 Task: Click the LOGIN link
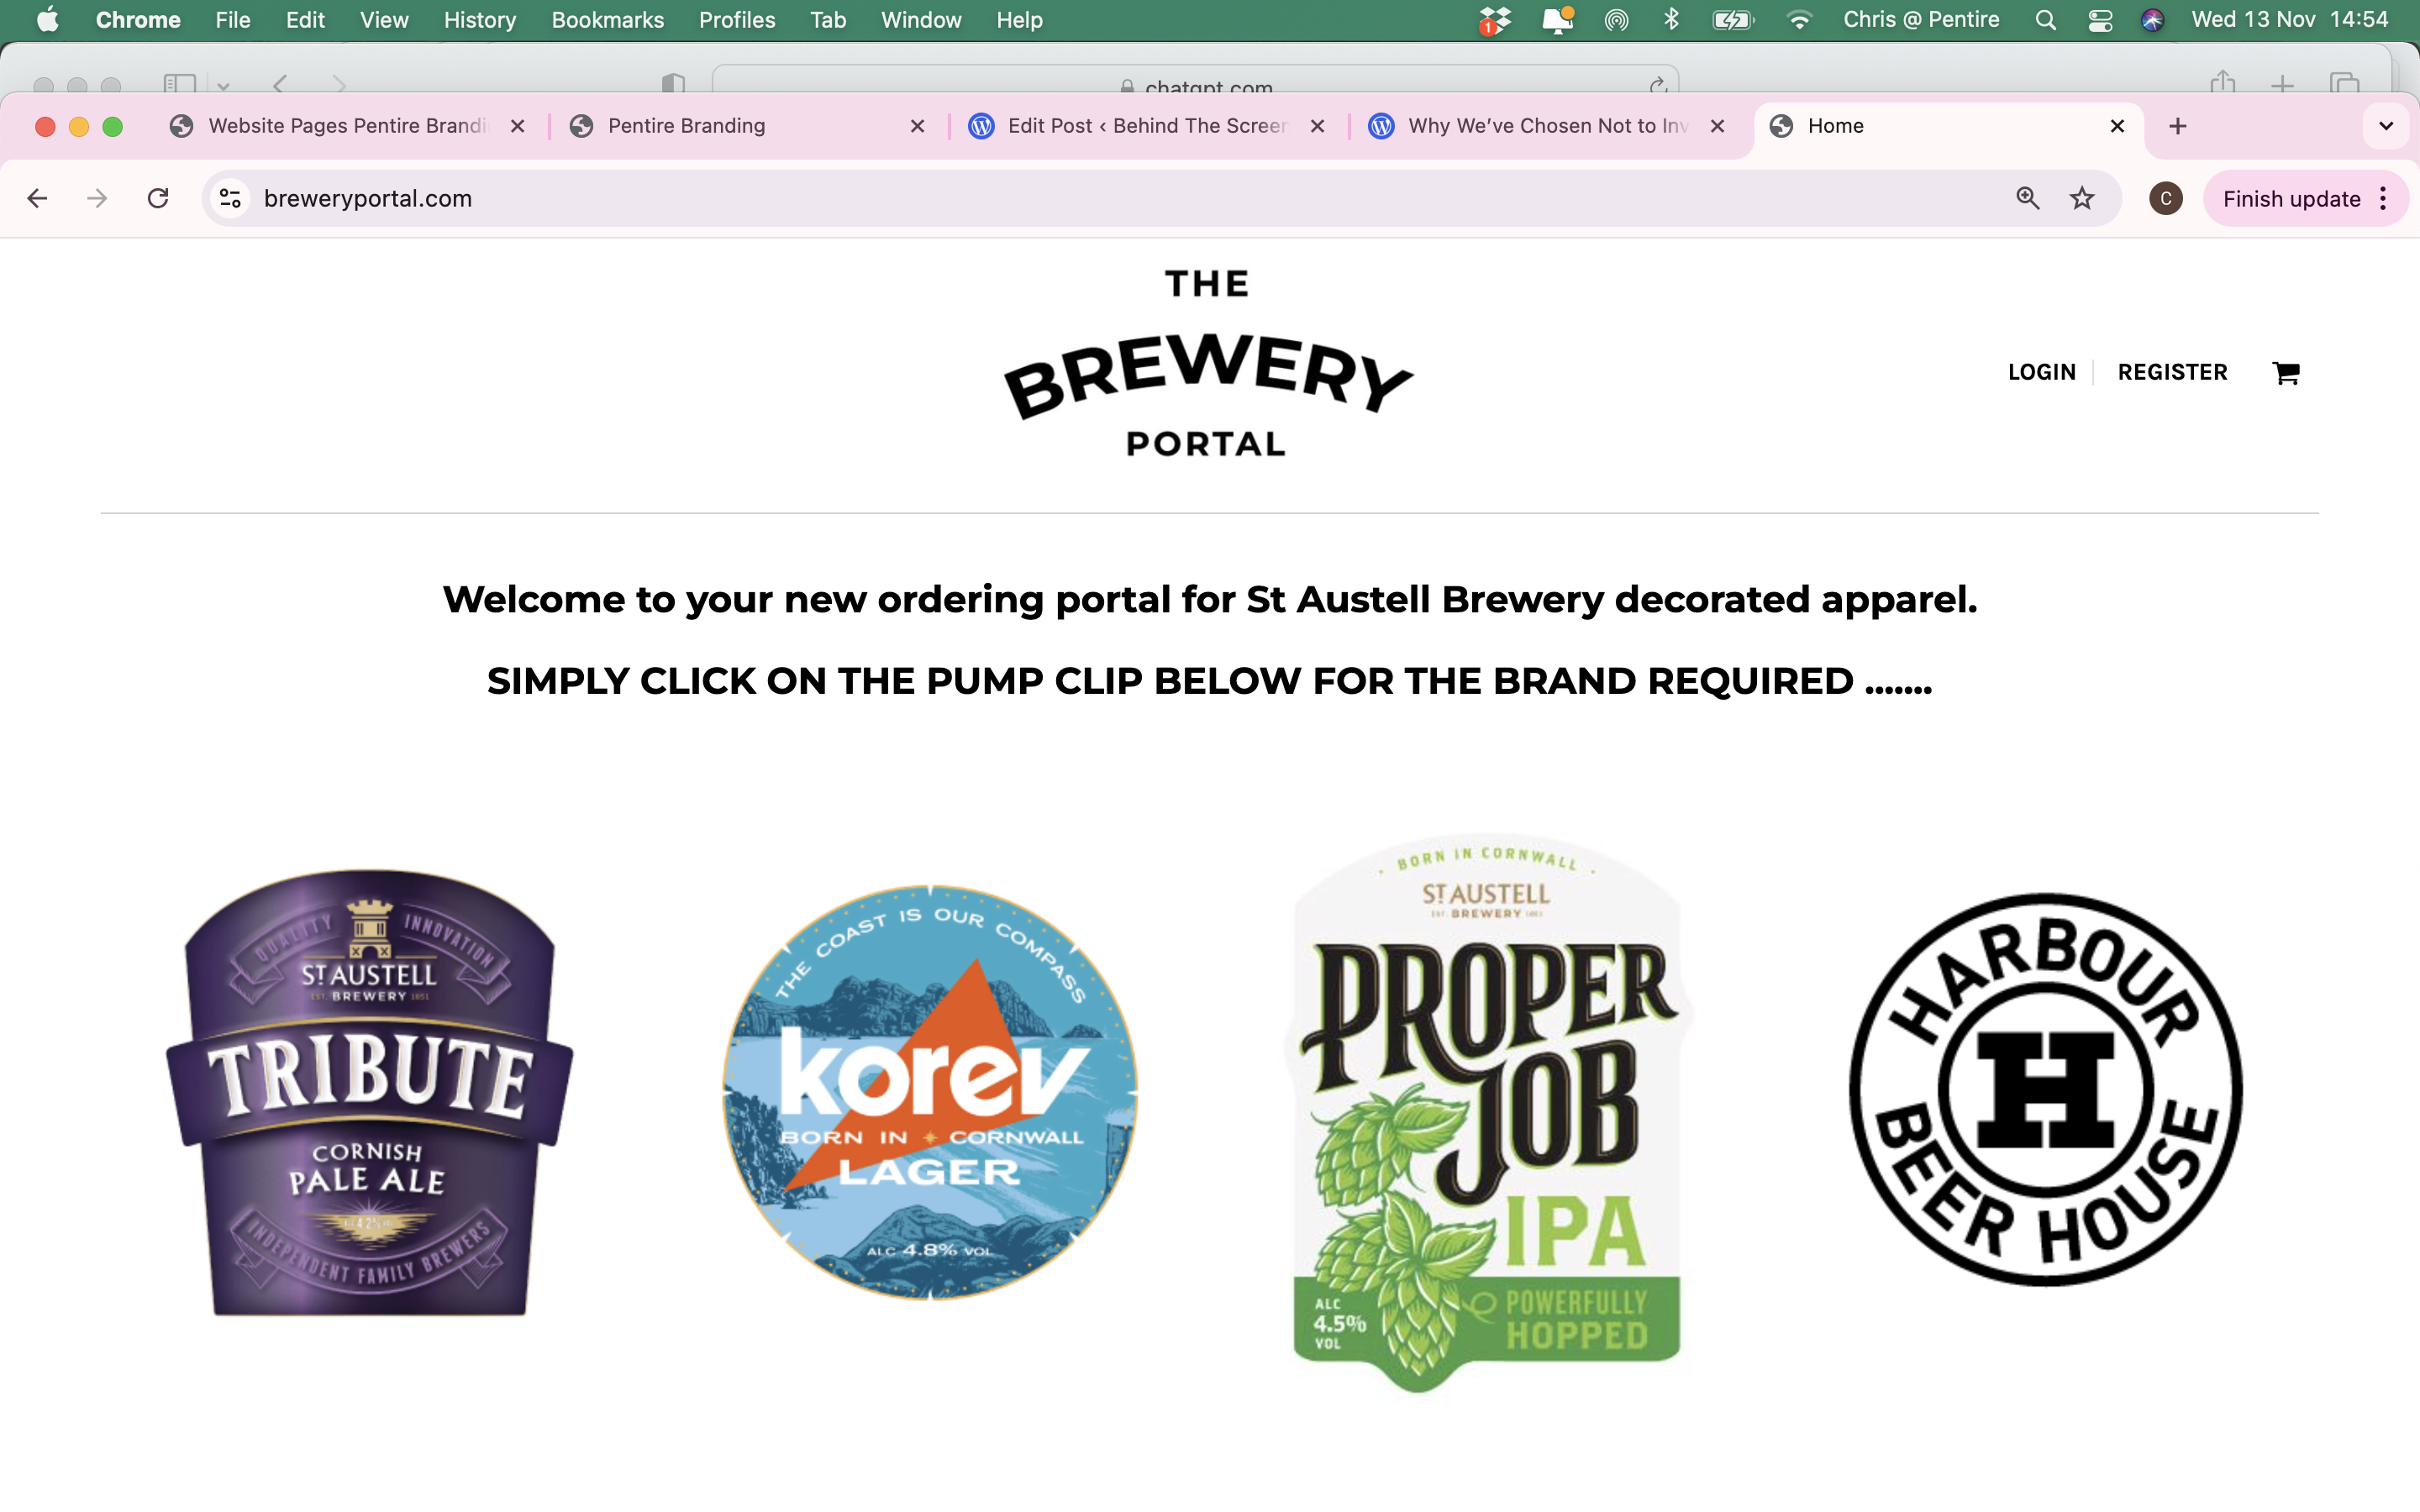pyautogui.click(x=2041, y=372)
